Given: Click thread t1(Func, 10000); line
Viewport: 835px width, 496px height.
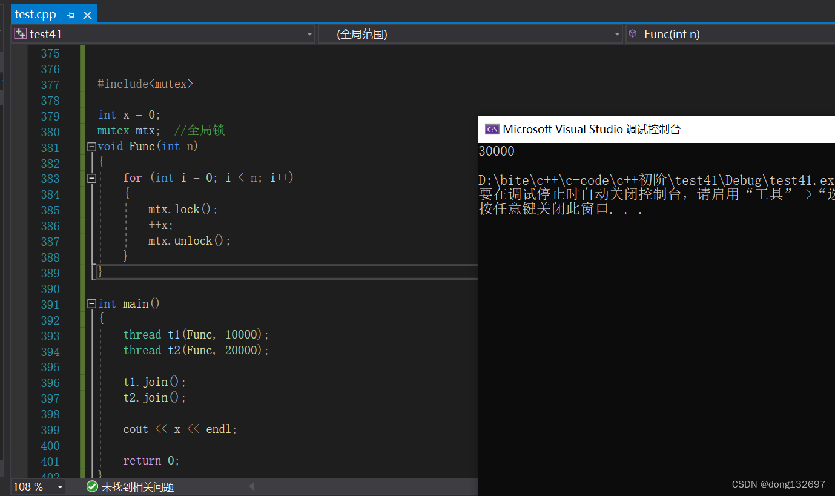Looking at the screenshot, I should 196,334.
